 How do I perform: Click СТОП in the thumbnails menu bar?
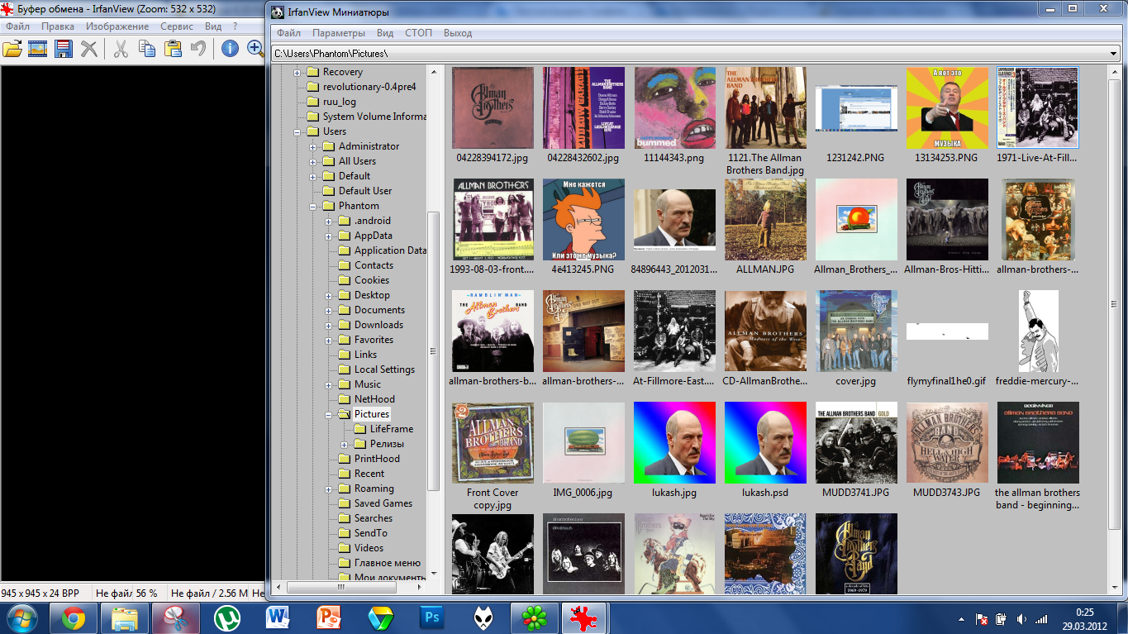[x=418, y=33]
